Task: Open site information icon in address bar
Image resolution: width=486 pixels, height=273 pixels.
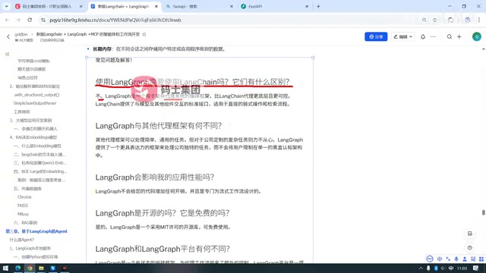Action: [x=43, y=20]
